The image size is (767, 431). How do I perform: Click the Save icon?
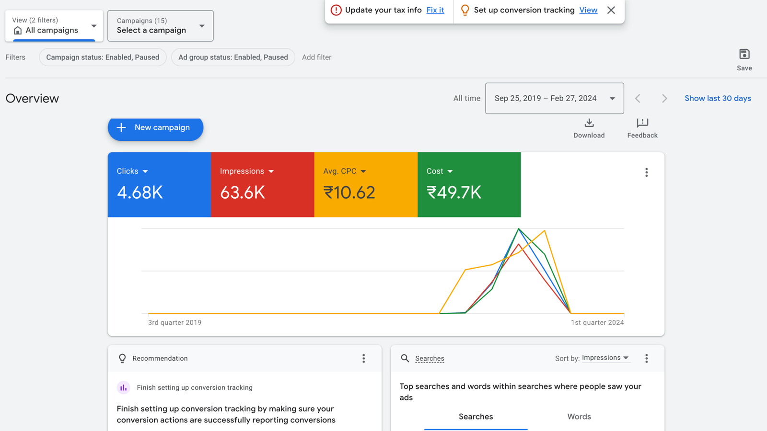pyautogui.click(x=744, y=55)
